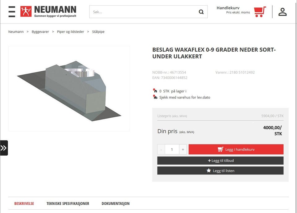
Task: Click the star icon on Legg til listen
Action: tap(209, 170)
